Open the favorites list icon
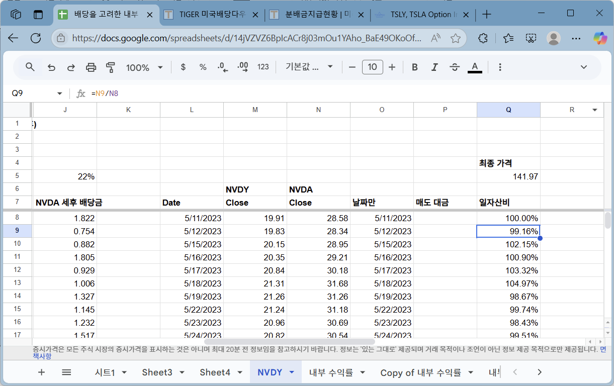614x386 pixels. click(x=508, y=38)
